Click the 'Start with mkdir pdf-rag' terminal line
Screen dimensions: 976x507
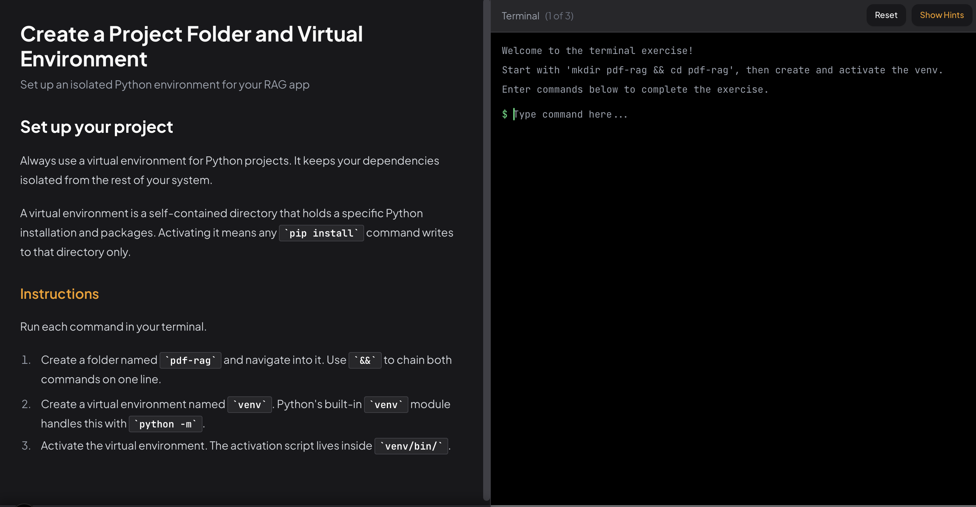click(x=722, y=70)
